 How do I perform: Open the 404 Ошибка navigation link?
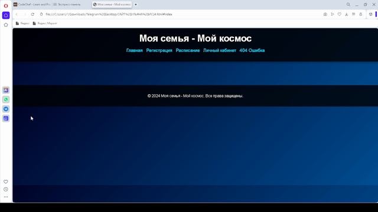(252, 51)
